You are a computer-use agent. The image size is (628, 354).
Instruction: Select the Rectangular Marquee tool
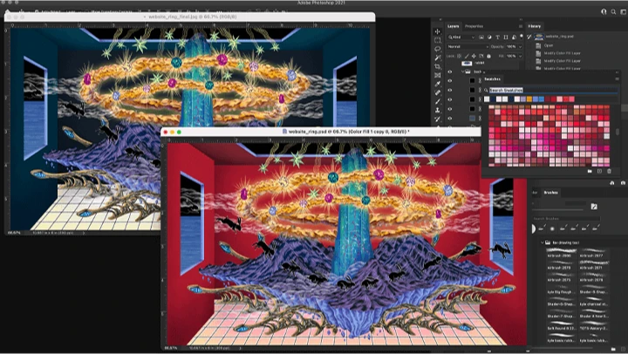tap(437, 40)
